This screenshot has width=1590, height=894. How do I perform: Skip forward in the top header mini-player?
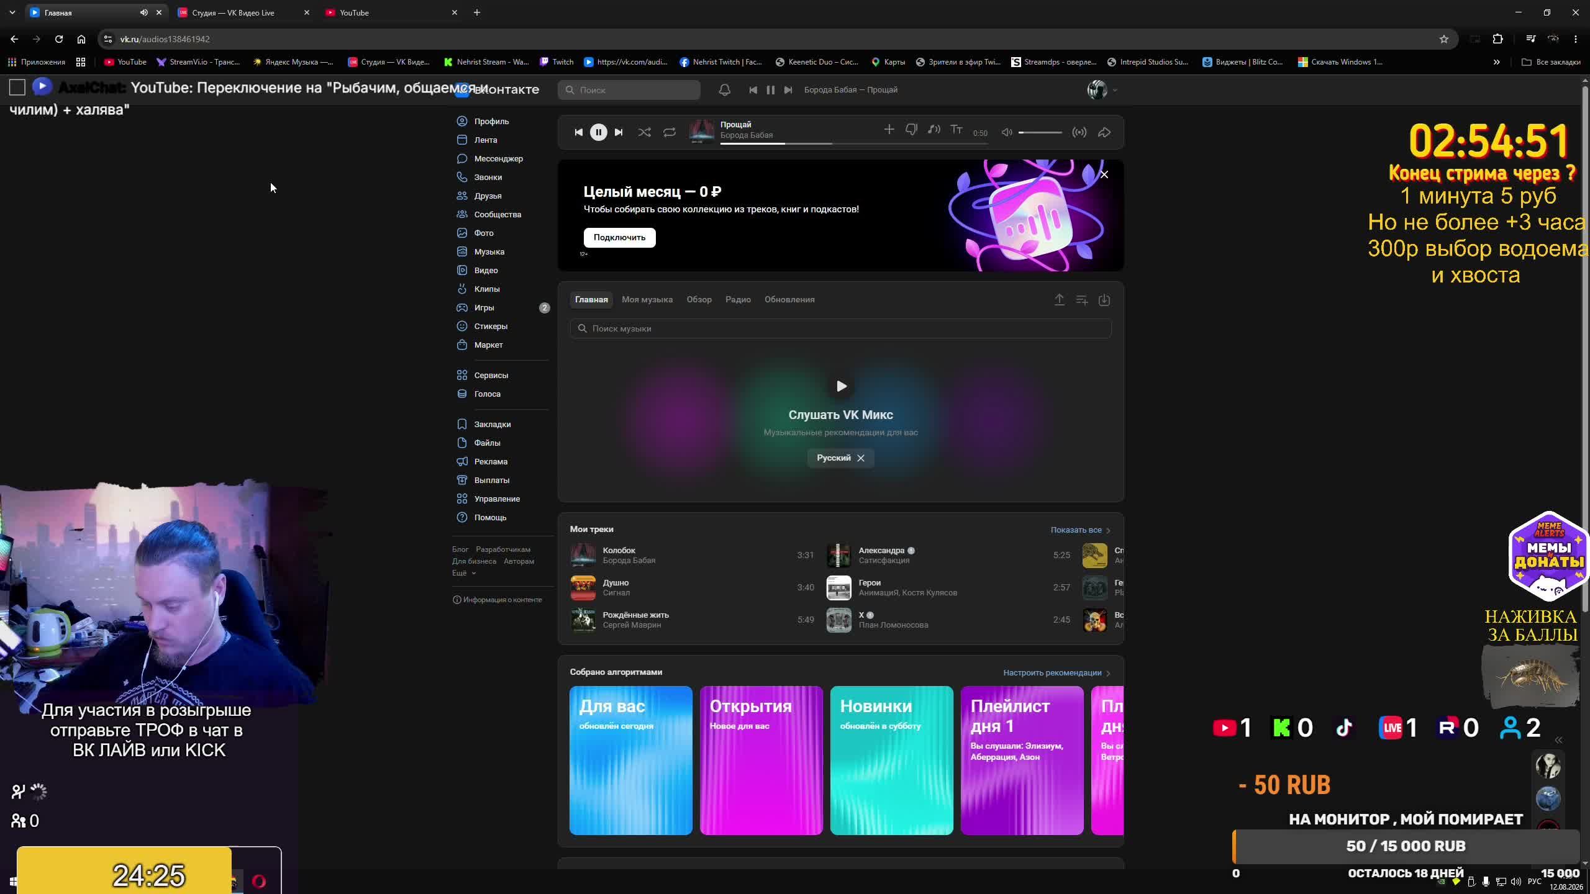[x=788, y=90]
